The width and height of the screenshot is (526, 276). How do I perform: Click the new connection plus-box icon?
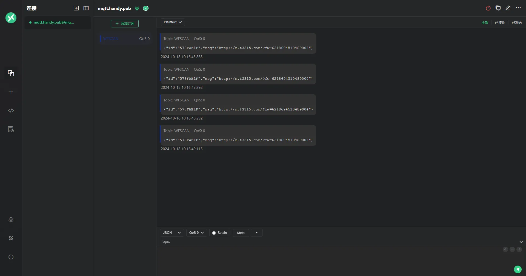(76, 8)
